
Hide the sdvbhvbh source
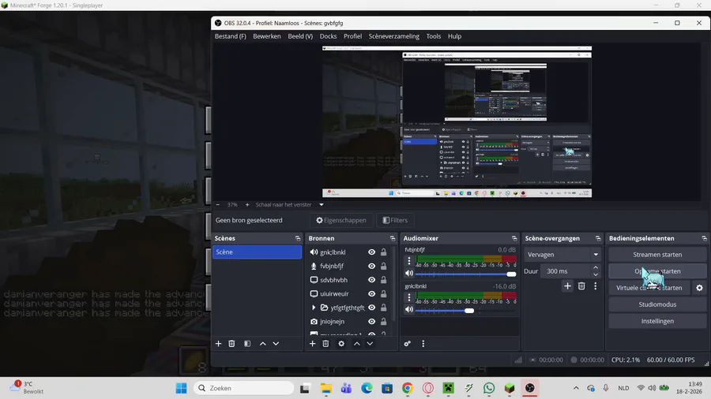(372, 280)
